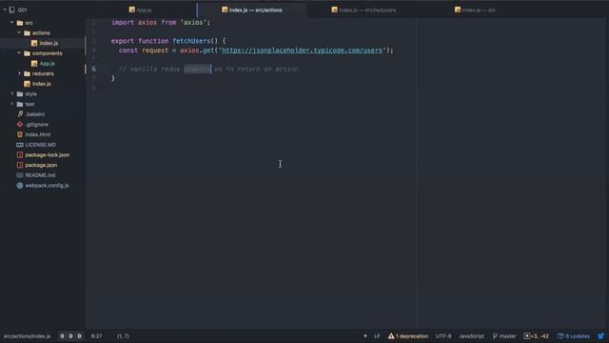Open the LICENSE.MD file icon
609x343 pixels.
(x=20, y=145)
